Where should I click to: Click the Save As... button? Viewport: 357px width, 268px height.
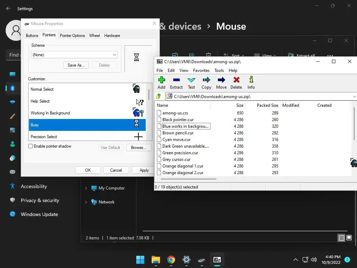coord(76,65)
